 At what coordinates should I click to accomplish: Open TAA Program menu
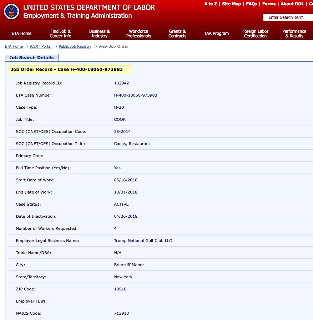tap(216, 33)
